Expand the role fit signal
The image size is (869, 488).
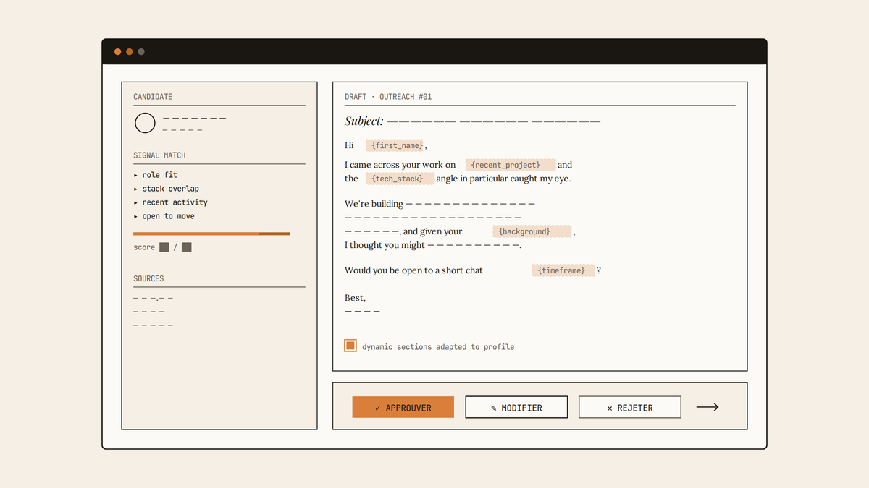click(156, 175)
